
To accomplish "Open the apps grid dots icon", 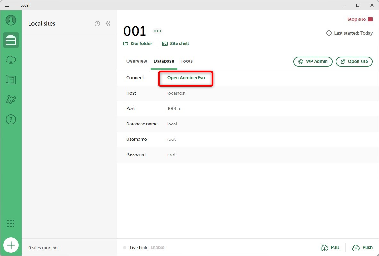I will pyautogui.click(x=11, y=223).
